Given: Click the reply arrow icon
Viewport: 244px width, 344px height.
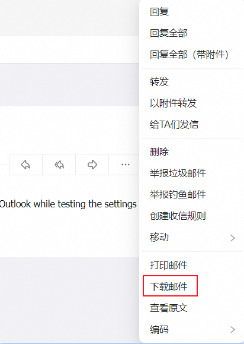Looking at the screenshot, I should pos(25,165).
